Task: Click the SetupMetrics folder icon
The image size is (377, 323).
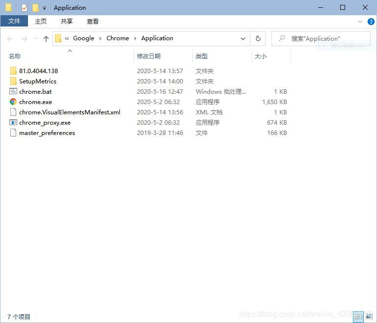Action: [x=13, y=81]
